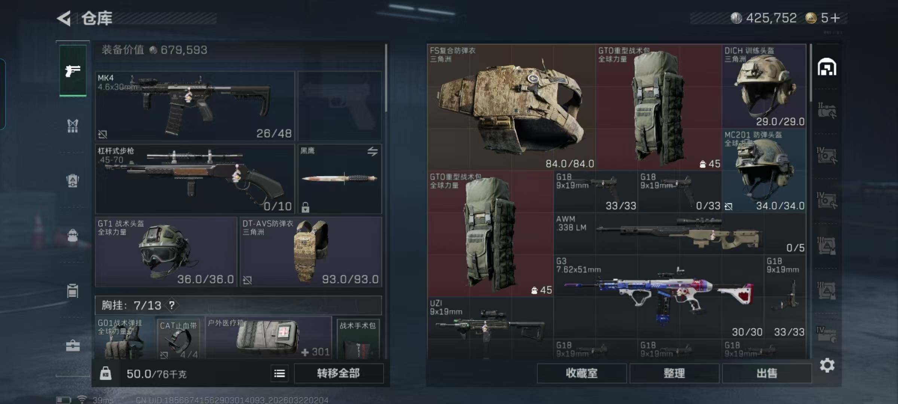Open the briefcase category in sidebar

[x=73, y=345]
